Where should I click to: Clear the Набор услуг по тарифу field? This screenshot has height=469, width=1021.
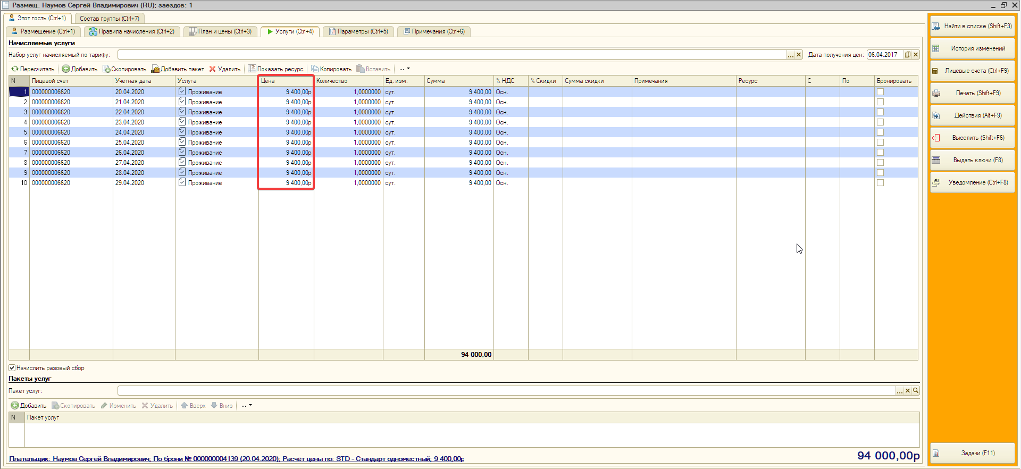(799, 55)
